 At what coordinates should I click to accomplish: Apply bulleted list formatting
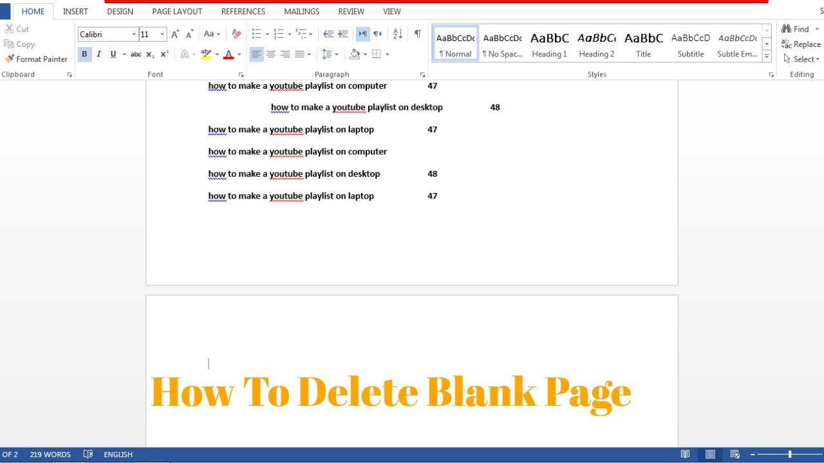[256, 34]
